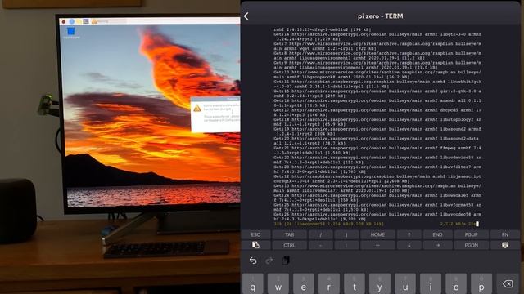Tap the r key on the keyboard
This screenshot has height=294, width=524.
pyautogui.click(x=329, y=284)
